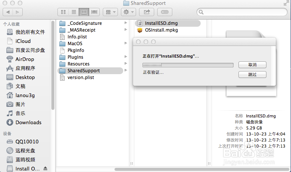Select the MacOS folder

[71, 44]
